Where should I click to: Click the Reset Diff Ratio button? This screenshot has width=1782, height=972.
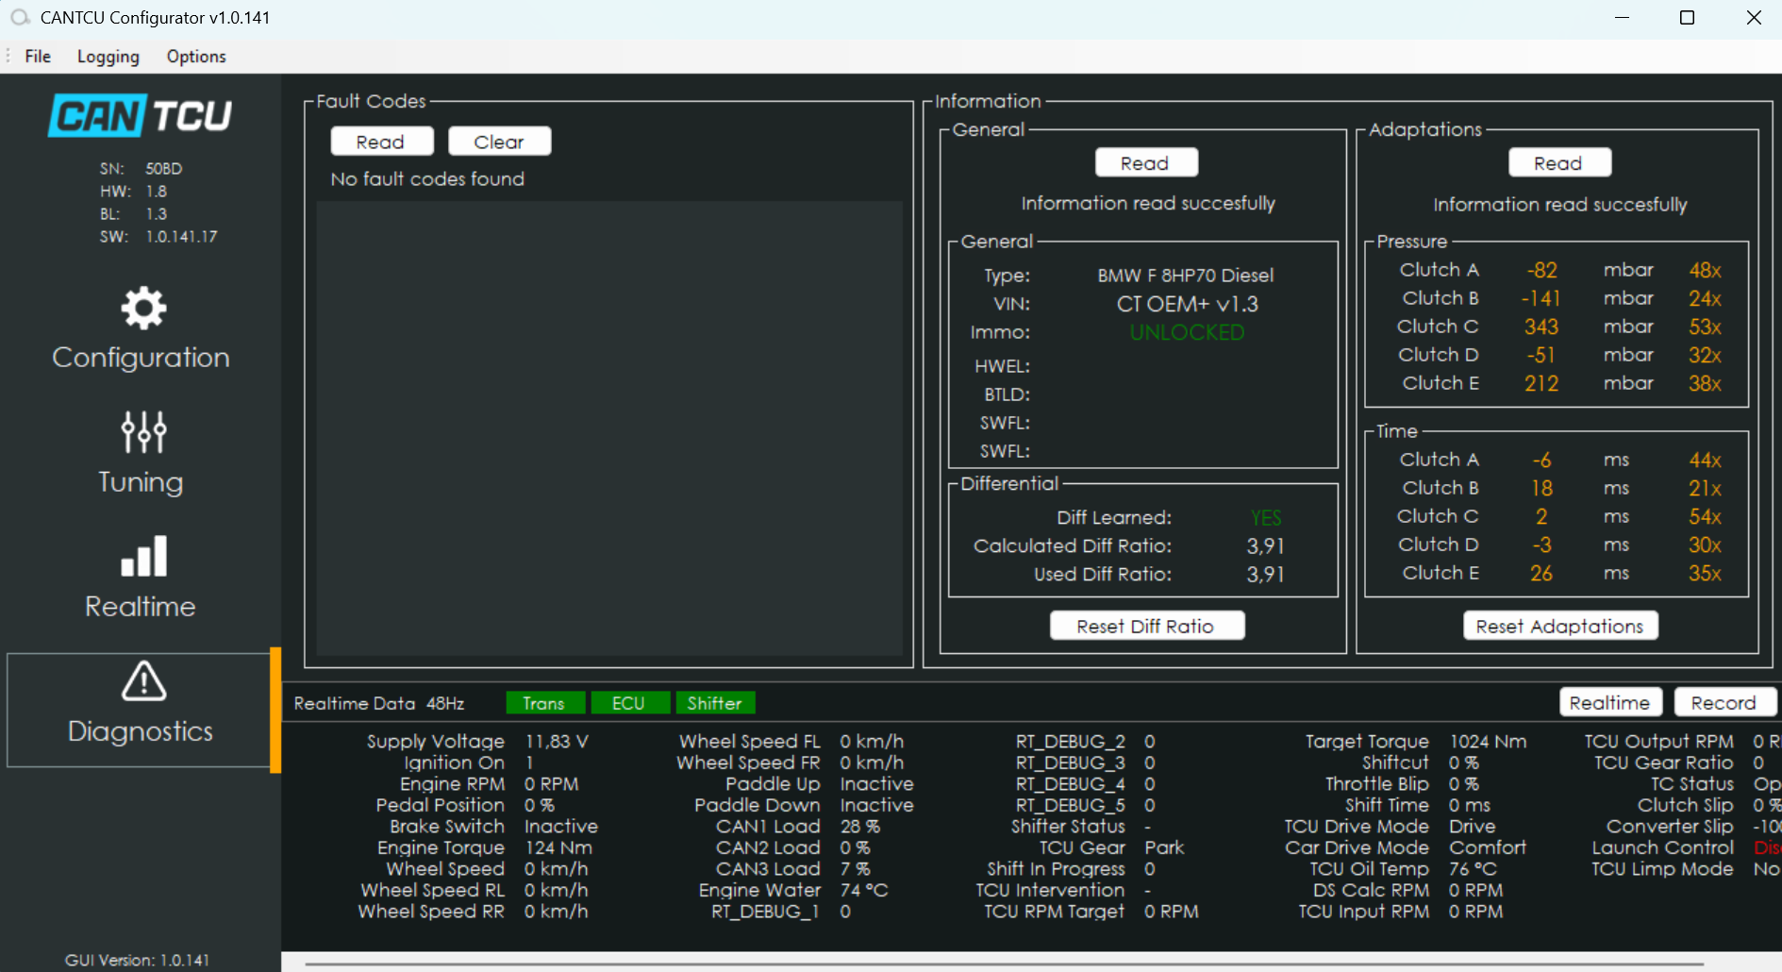pyautogui.click(x=1146, y=626)
